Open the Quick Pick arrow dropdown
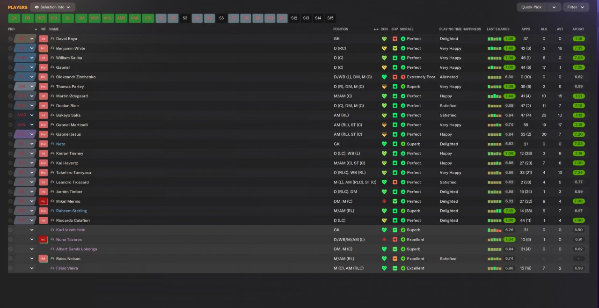The width and height of the screenshot is (599, 308). (x=554, y=7)
